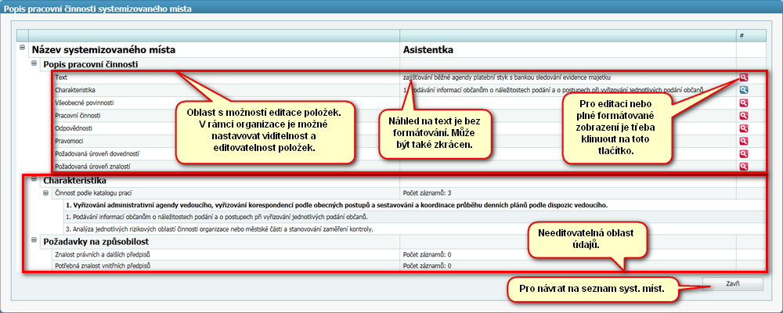The height and width of the screenshot is (313, 783).
Task: Click magnifier icon for Všeobecné povinnosti
Action: pyautogui.click(x=742, y=103)
